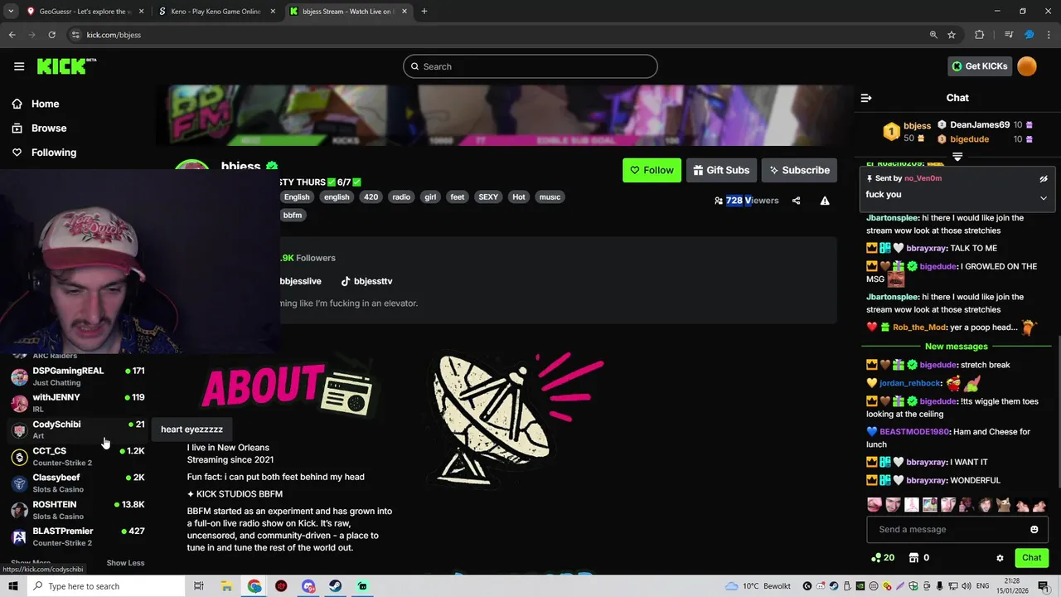Open DSPGamingREAL channel in sidebar
This screenshot has width=1061, height=597.
tap(79, 376)
